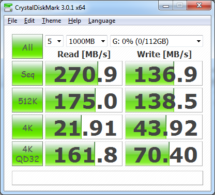Click the 512K write result 138.5
The image size is (215, 195).
[x=164, y=100]
